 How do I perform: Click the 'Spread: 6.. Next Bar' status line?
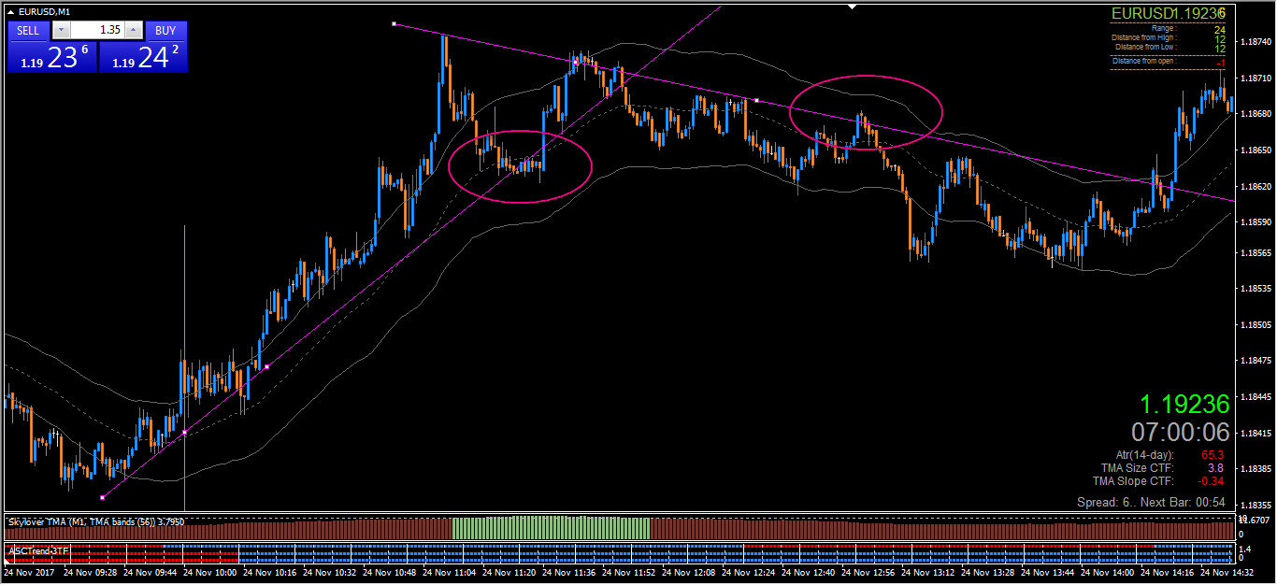click(1151, 503)
